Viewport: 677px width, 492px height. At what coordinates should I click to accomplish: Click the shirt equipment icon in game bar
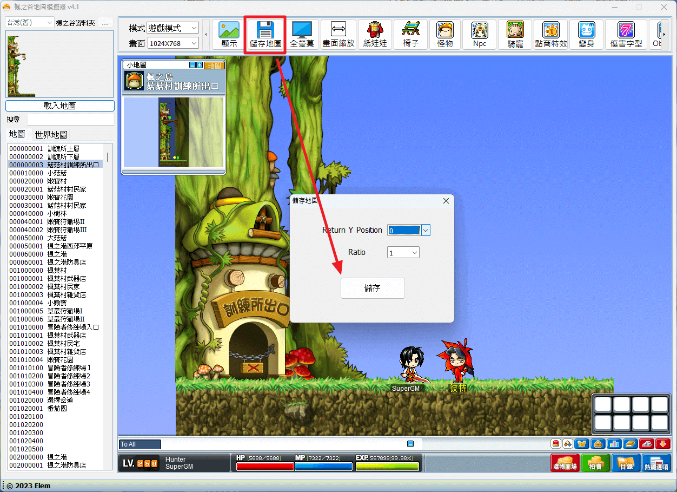tap(581, 444)
